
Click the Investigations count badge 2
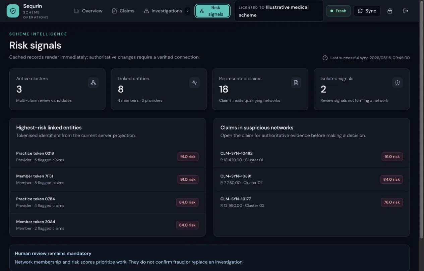coord(187,11)
